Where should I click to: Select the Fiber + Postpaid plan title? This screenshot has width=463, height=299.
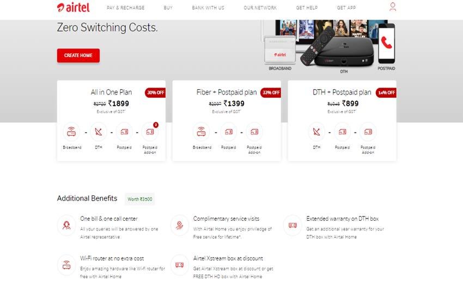click(227, 92)
